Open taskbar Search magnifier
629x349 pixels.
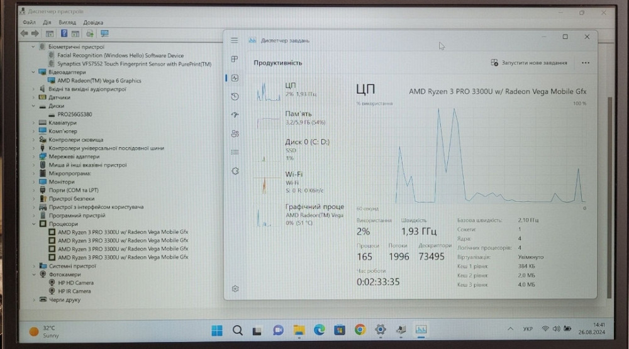coord(238,330)
